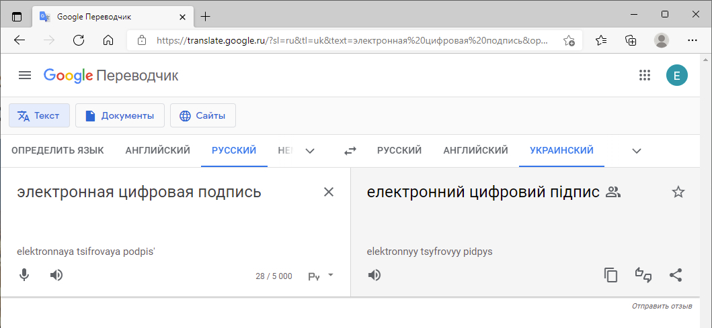Screen dimensions: 712x328
Task: Expand the target language list
Action: (x=637, y=151)
